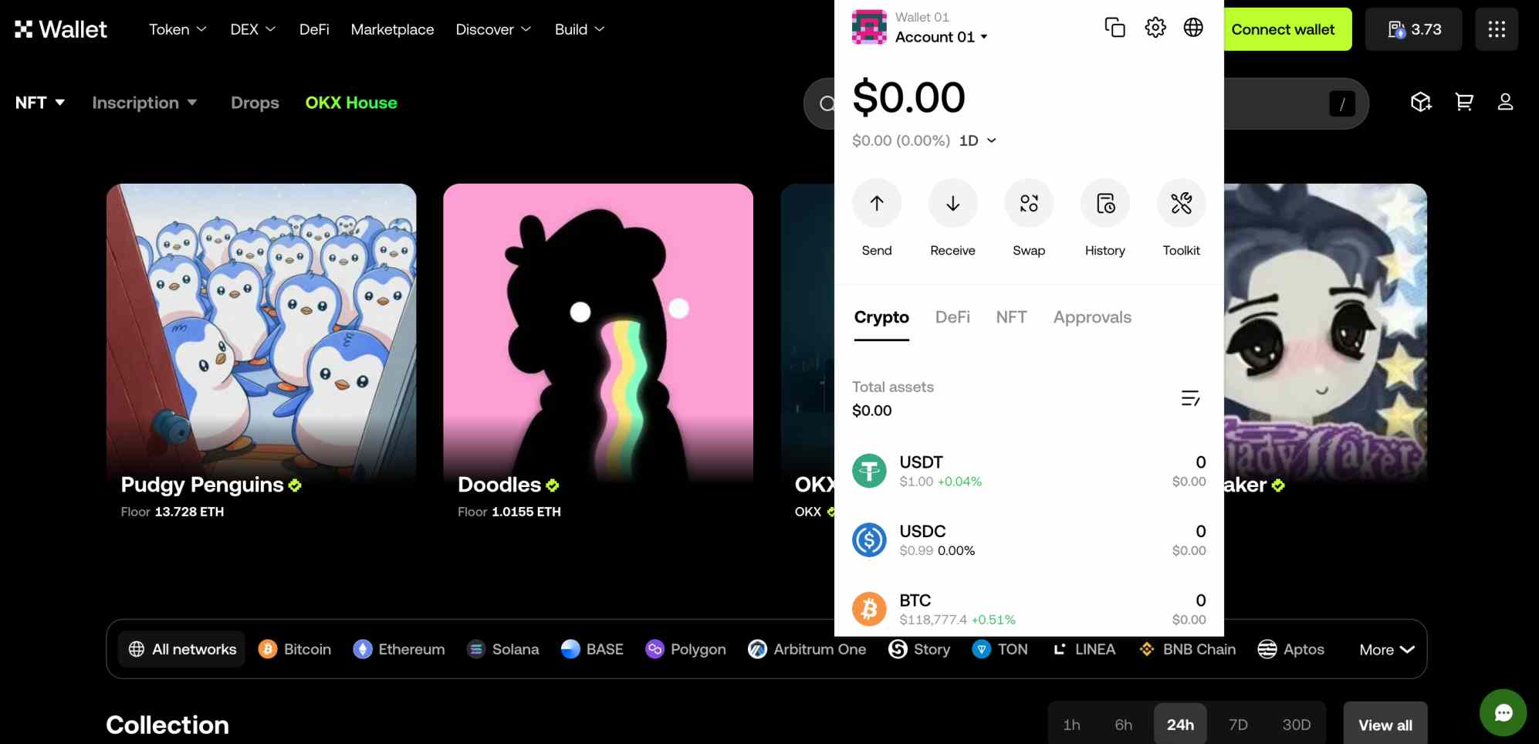Filter collections by the Solana network

coord(503,648)
